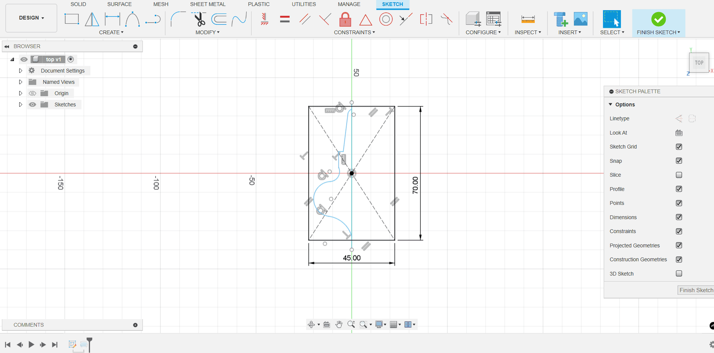714x353 pixels.
Task: Jump to the timeline beginning
Action: (x=8, y=344)
